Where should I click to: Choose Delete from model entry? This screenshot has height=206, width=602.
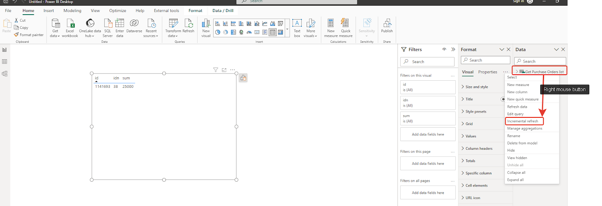point(522,143)
